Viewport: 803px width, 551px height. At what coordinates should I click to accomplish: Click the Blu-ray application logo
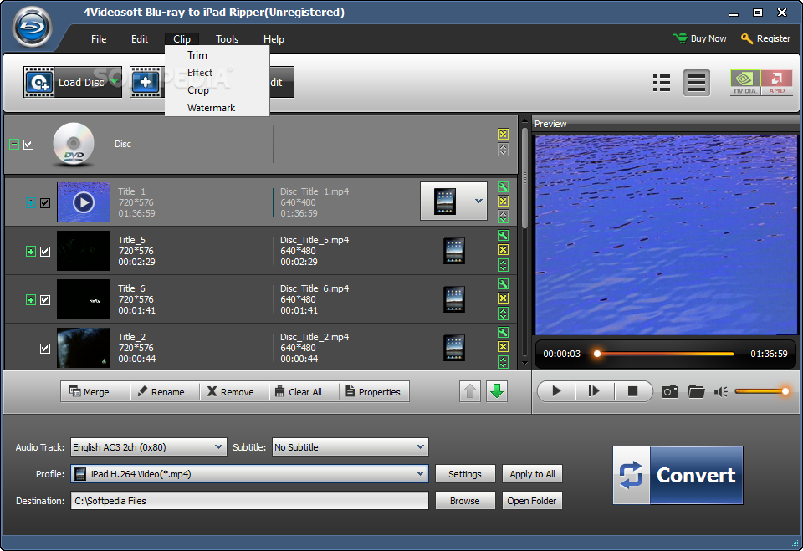[33, 27]
